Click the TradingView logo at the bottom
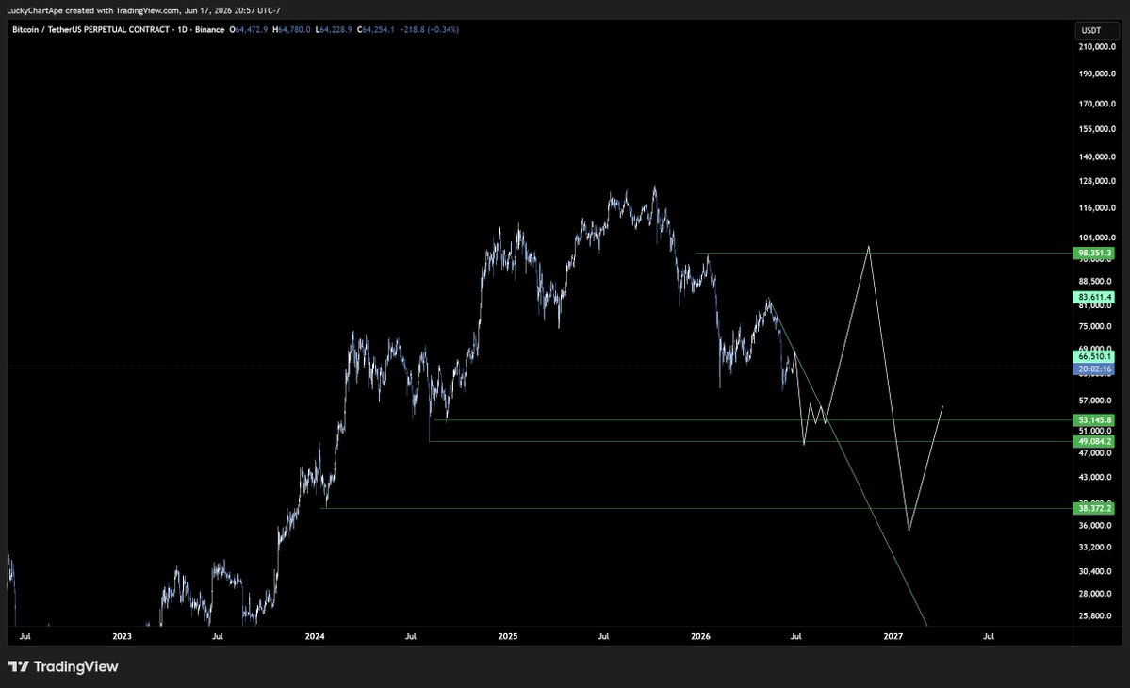Viewport: 1130px width, 688px height. (x=63, y=666)
